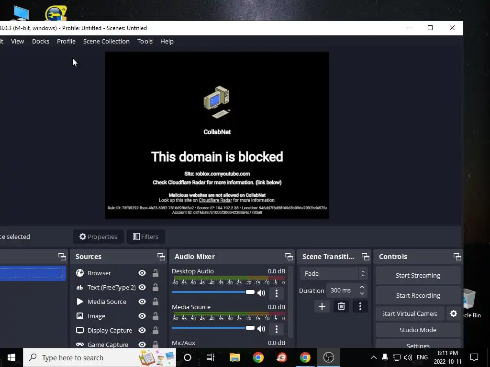490x367 pixels.
Task: Open Desktop Audio options three-dot menu
Action: (x=276, y=293)
